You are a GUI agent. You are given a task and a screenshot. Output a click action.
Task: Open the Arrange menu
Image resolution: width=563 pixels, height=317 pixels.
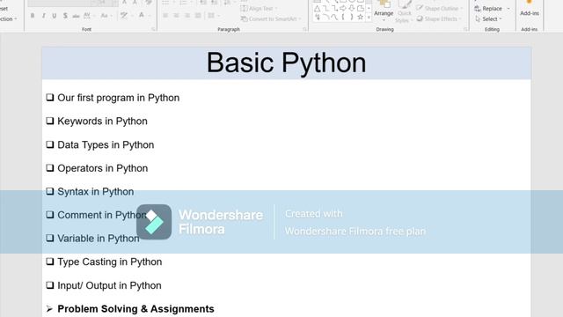[384, 11]
